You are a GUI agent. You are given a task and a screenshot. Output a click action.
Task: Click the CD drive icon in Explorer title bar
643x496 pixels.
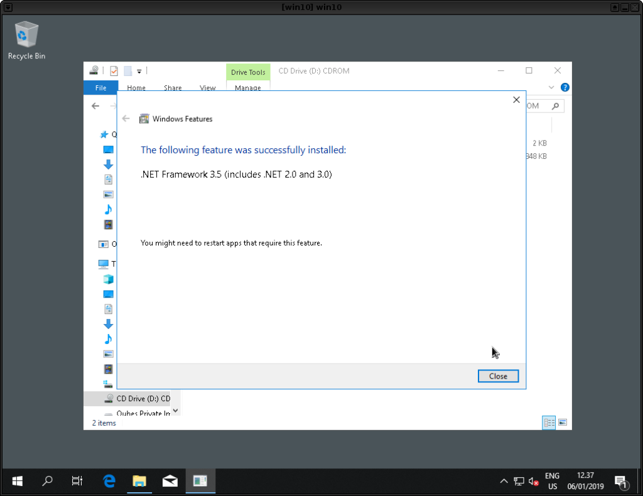(94, 71)
